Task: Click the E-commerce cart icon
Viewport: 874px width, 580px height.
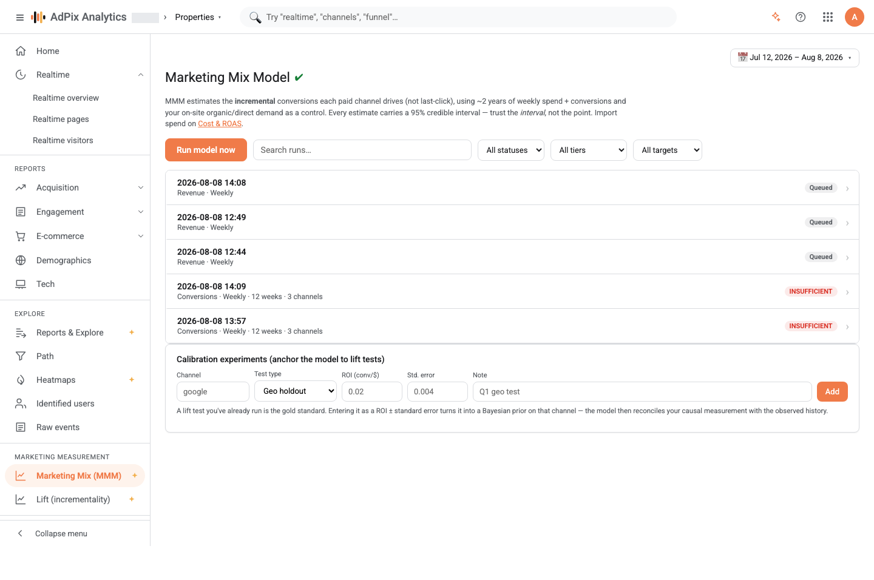Action: pos(21,236)
